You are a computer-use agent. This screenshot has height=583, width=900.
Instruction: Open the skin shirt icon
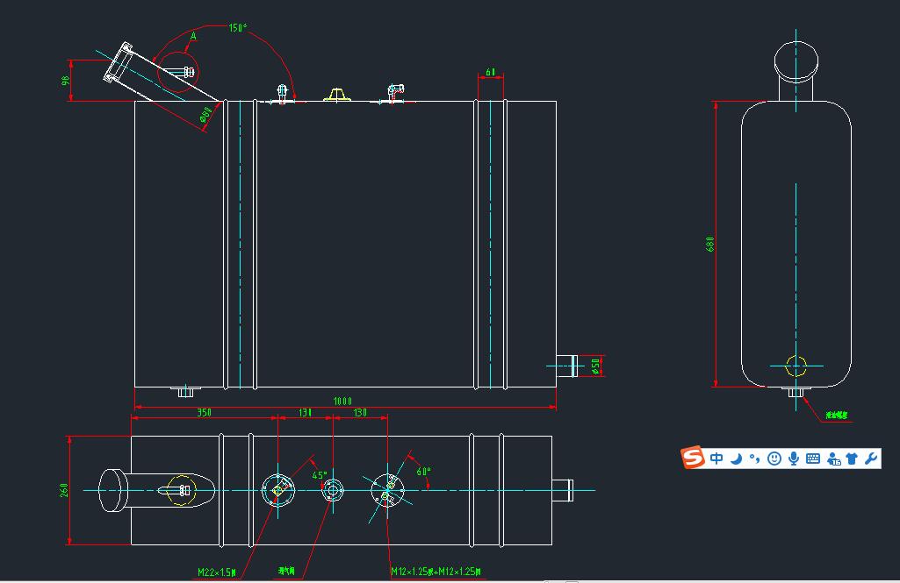tap(852, 459)
